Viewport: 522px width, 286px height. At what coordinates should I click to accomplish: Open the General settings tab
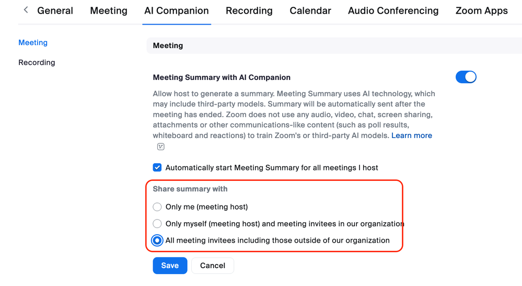point(55,11)
